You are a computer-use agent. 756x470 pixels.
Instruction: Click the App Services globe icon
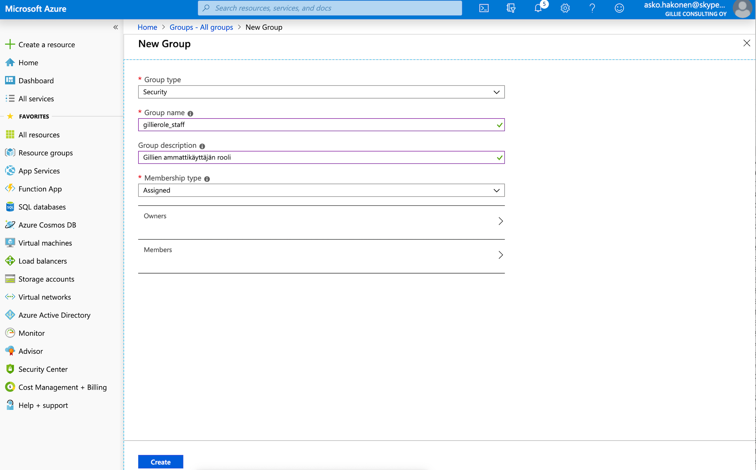click(10, 170)
